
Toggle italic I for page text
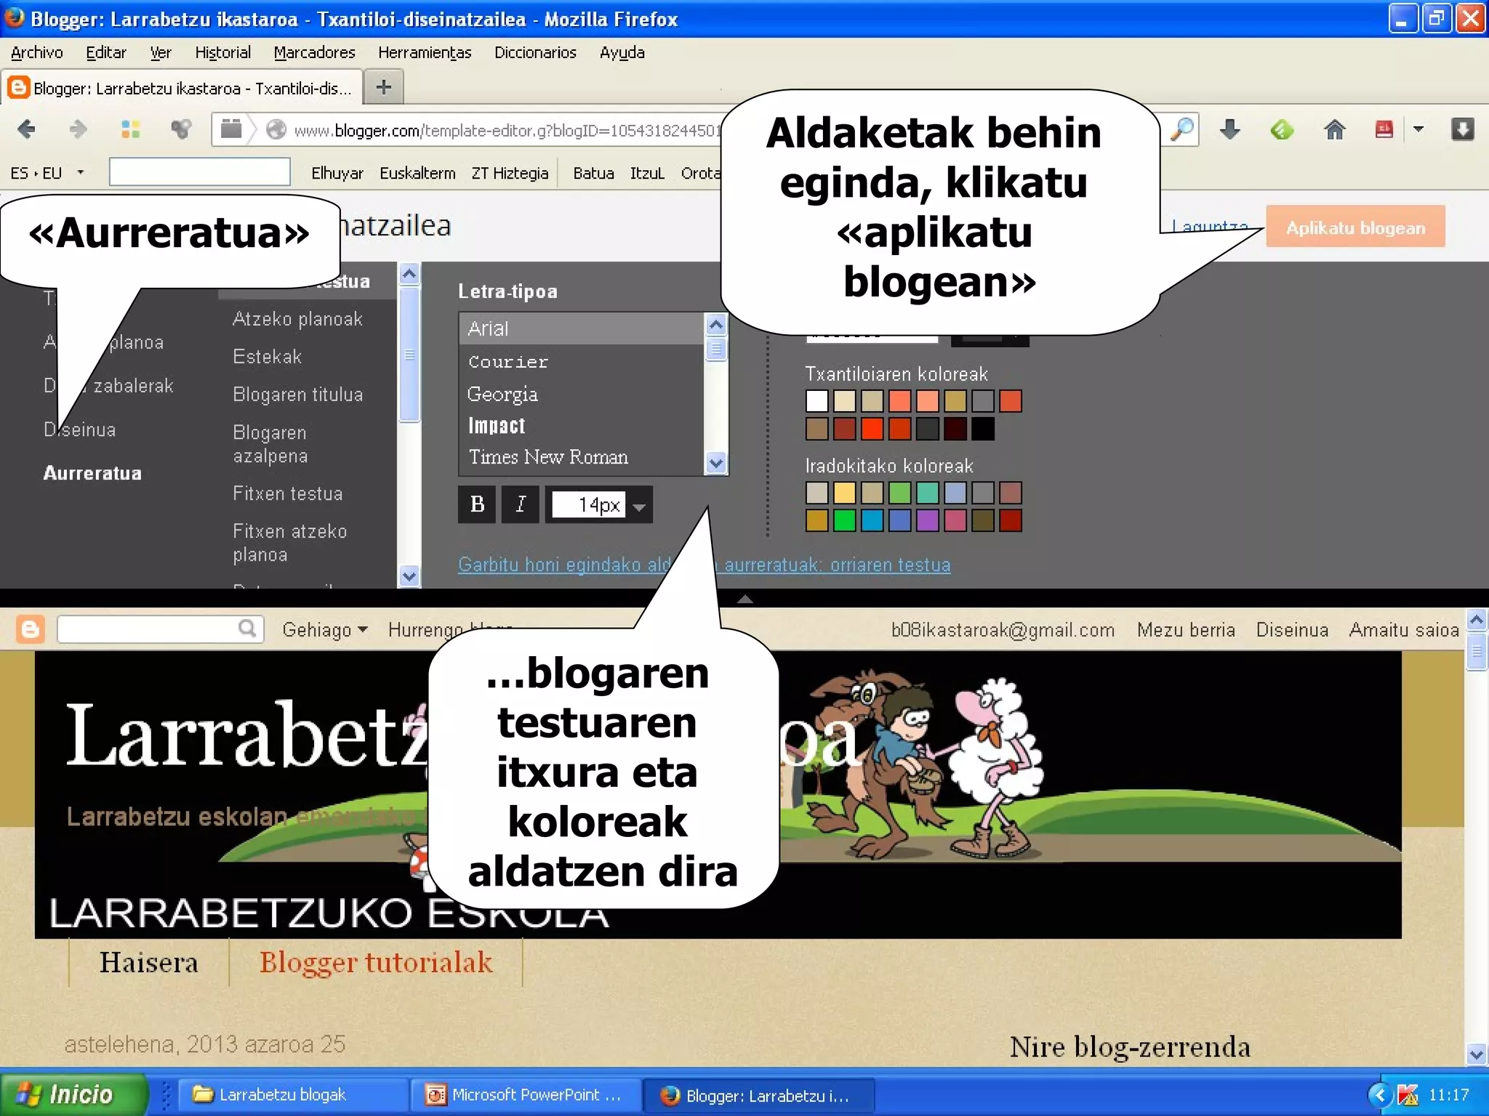click(x=521, y=504)
